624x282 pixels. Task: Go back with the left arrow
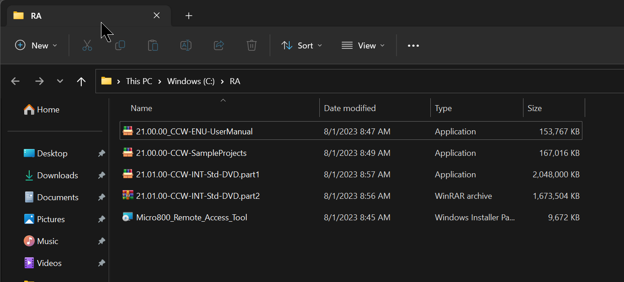16,81
